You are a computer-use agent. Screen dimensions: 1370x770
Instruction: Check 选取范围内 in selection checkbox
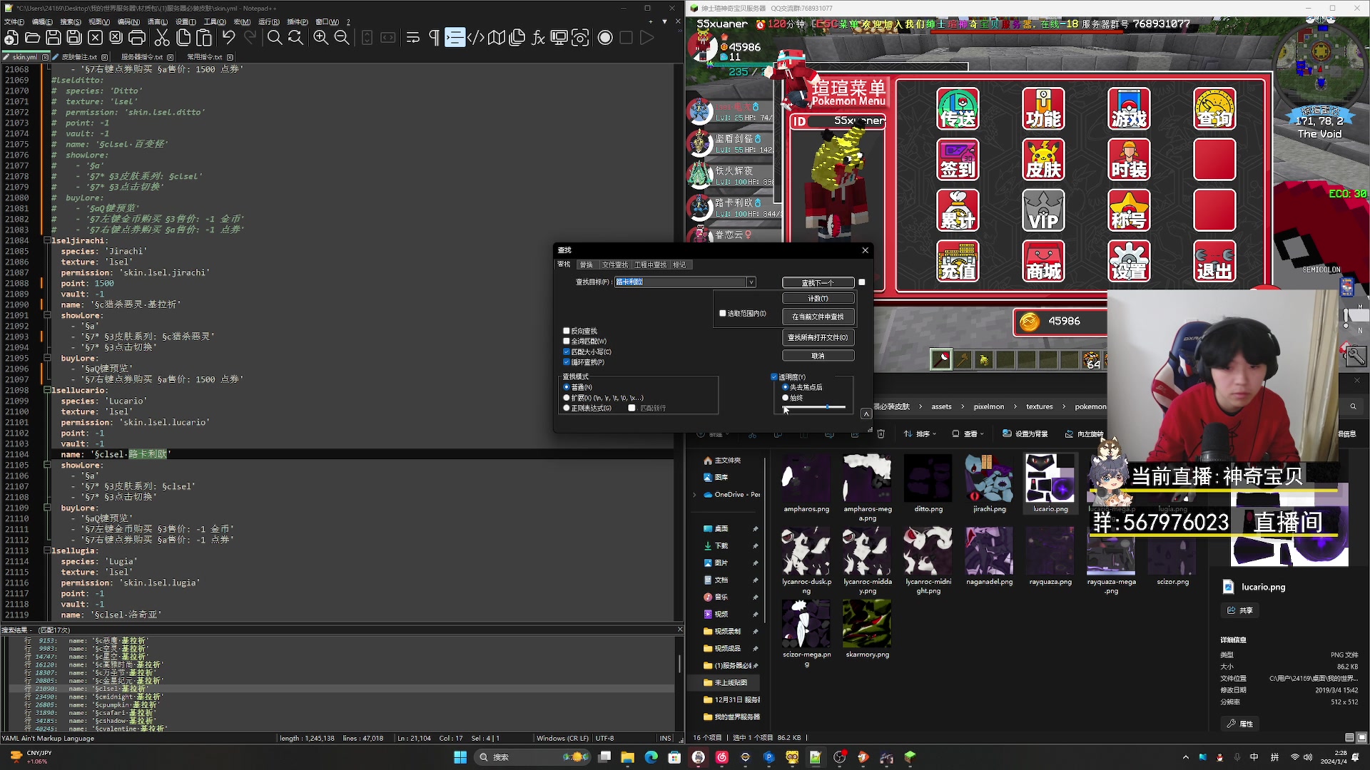click(723, 313)
